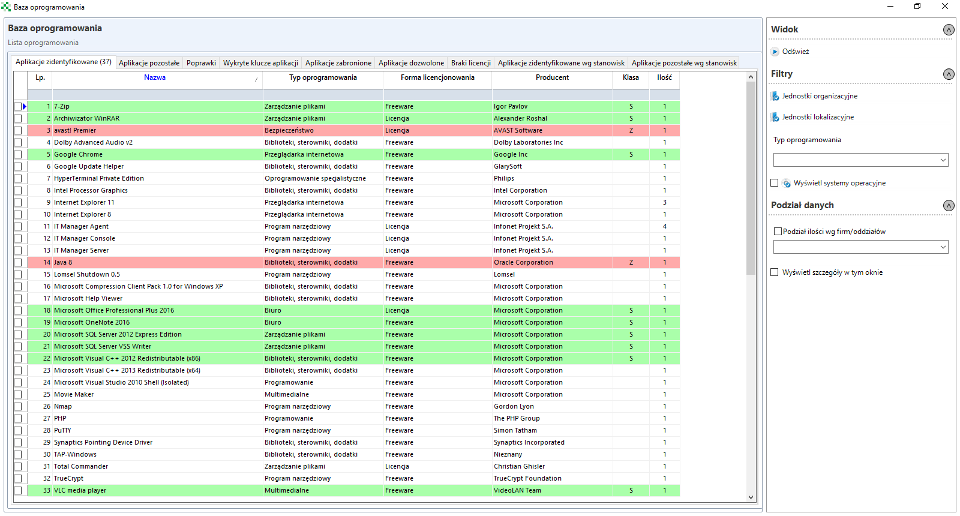Click Microsoft SQL Server 2012 Express Edition
960x516 pixels.
(118, 334)
